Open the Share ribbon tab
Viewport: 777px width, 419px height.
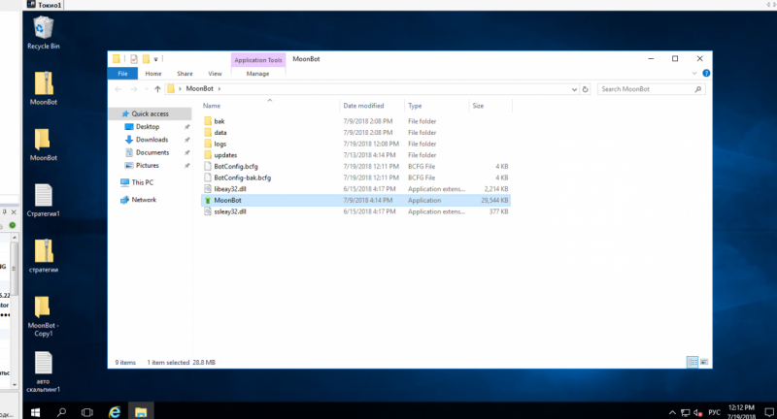coord(185,73)
